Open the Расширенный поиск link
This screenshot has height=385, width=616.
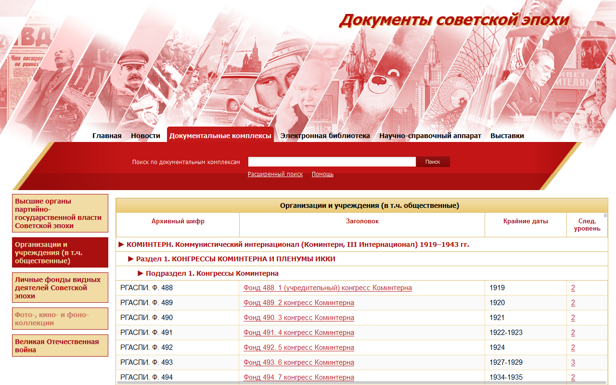click(275, 174)
